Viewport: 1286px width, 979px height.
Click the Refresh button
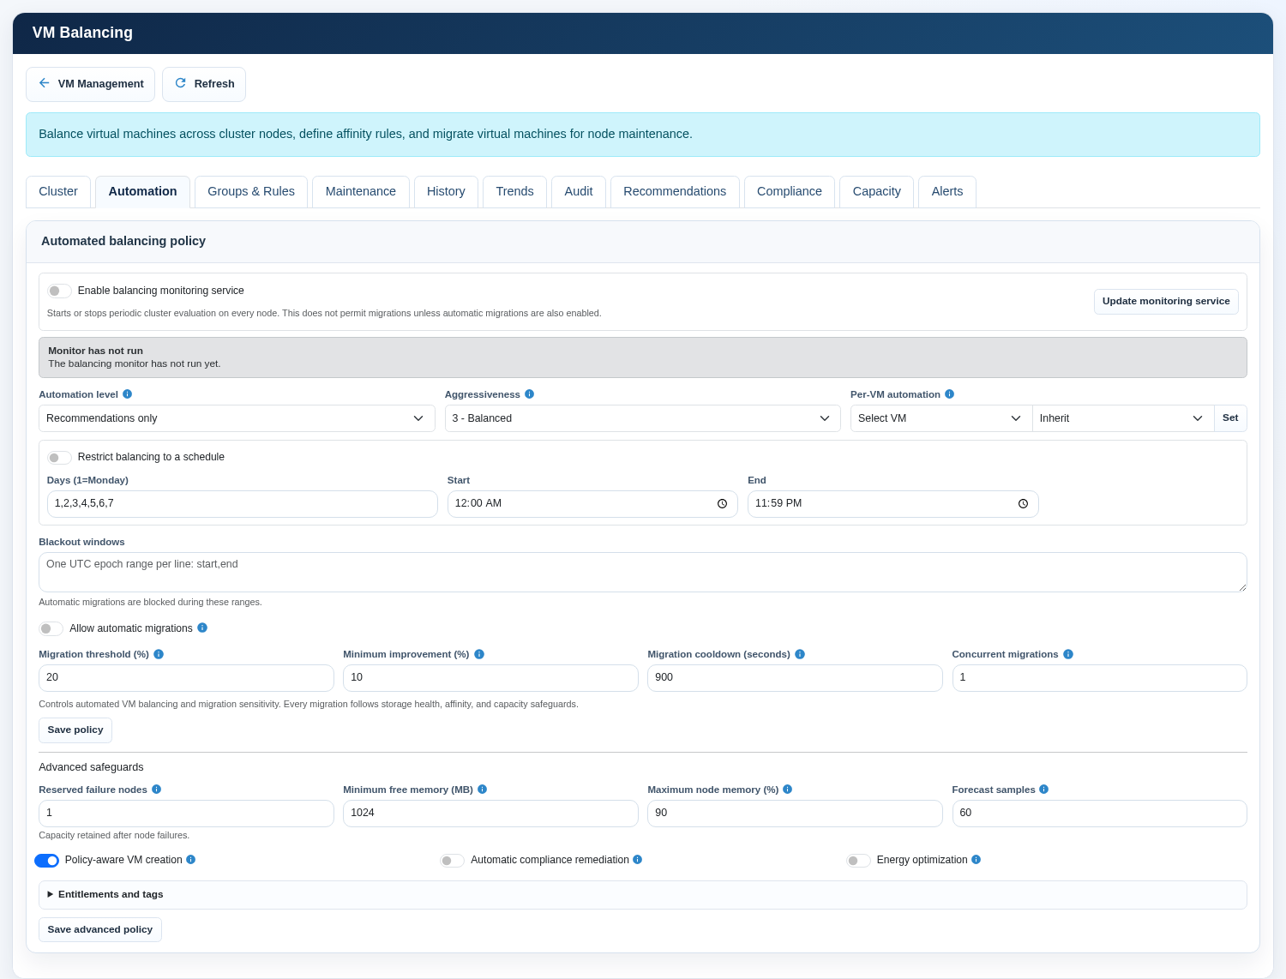(x=204, y=84)
